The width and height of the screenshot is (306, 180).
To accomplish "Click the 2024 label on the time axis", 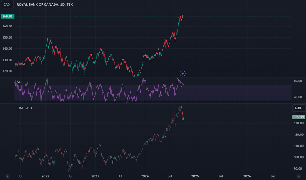I will pyautogui.click(x=145, y=176).
